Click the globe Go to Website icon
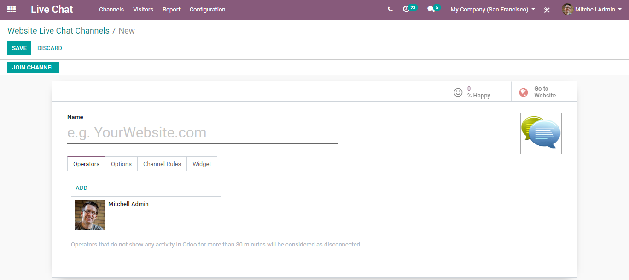The height and width of the screenshot is (280, 629). (524, 92)
